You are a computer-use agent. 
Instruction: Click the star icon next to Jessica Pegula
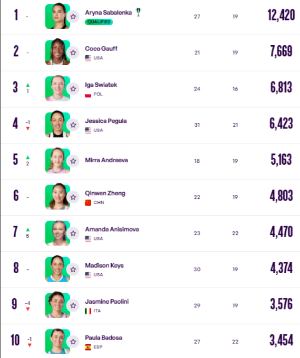[x=73, y=125]
